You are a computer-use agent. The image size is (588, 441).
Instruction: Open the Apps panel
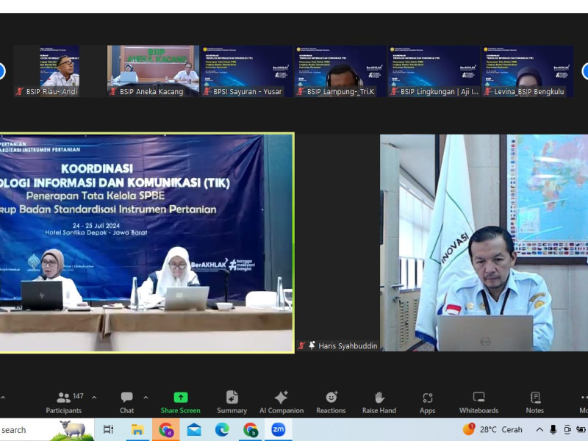[x=427, y=401]
